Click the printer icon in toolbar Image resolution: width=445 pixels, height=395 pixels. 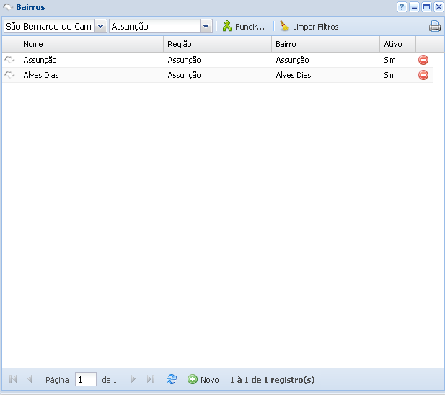435,27
